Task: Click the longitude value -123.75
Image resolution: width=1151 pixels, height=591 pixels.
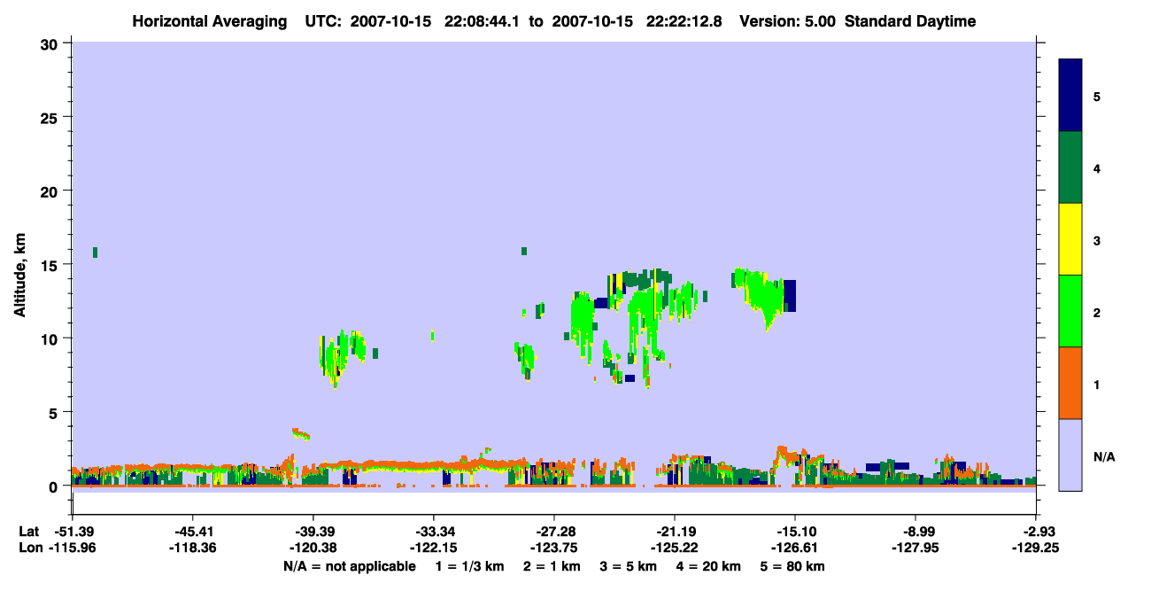Action: 554,548
